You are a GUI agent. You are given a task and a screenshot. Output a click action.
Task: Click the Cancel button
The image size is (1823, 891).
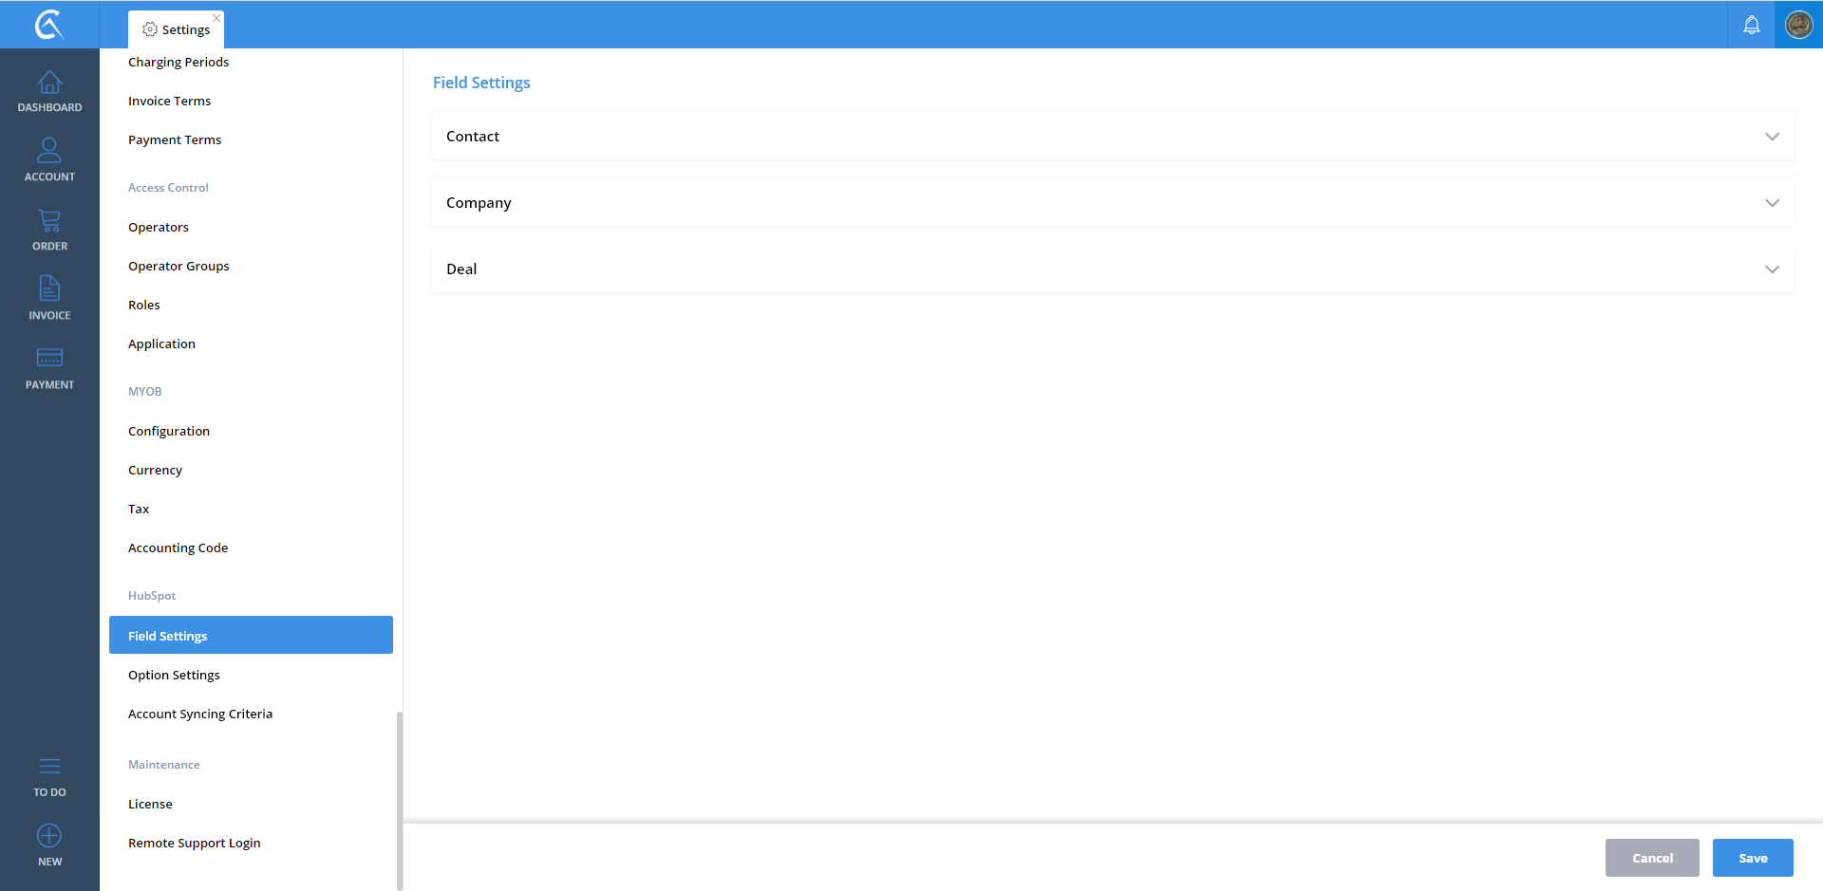coord(1651,858)
